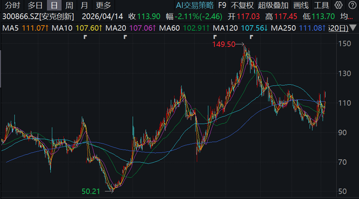Click the first event flag marker
The height and width of the screenshot is (199, 359).
point(85,37)
